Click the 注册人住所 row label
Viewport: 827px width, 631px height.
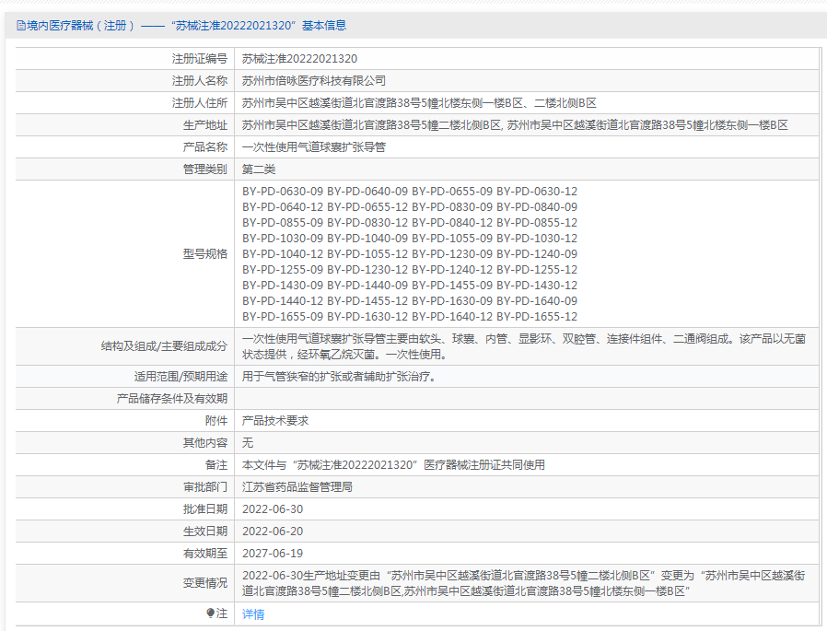pyautogui.click(x=199, y=103)
